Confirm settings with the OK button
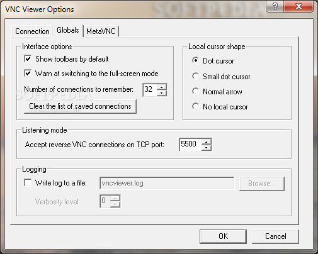The height and width of the screenshot is (254, 318). pos(223,236)
